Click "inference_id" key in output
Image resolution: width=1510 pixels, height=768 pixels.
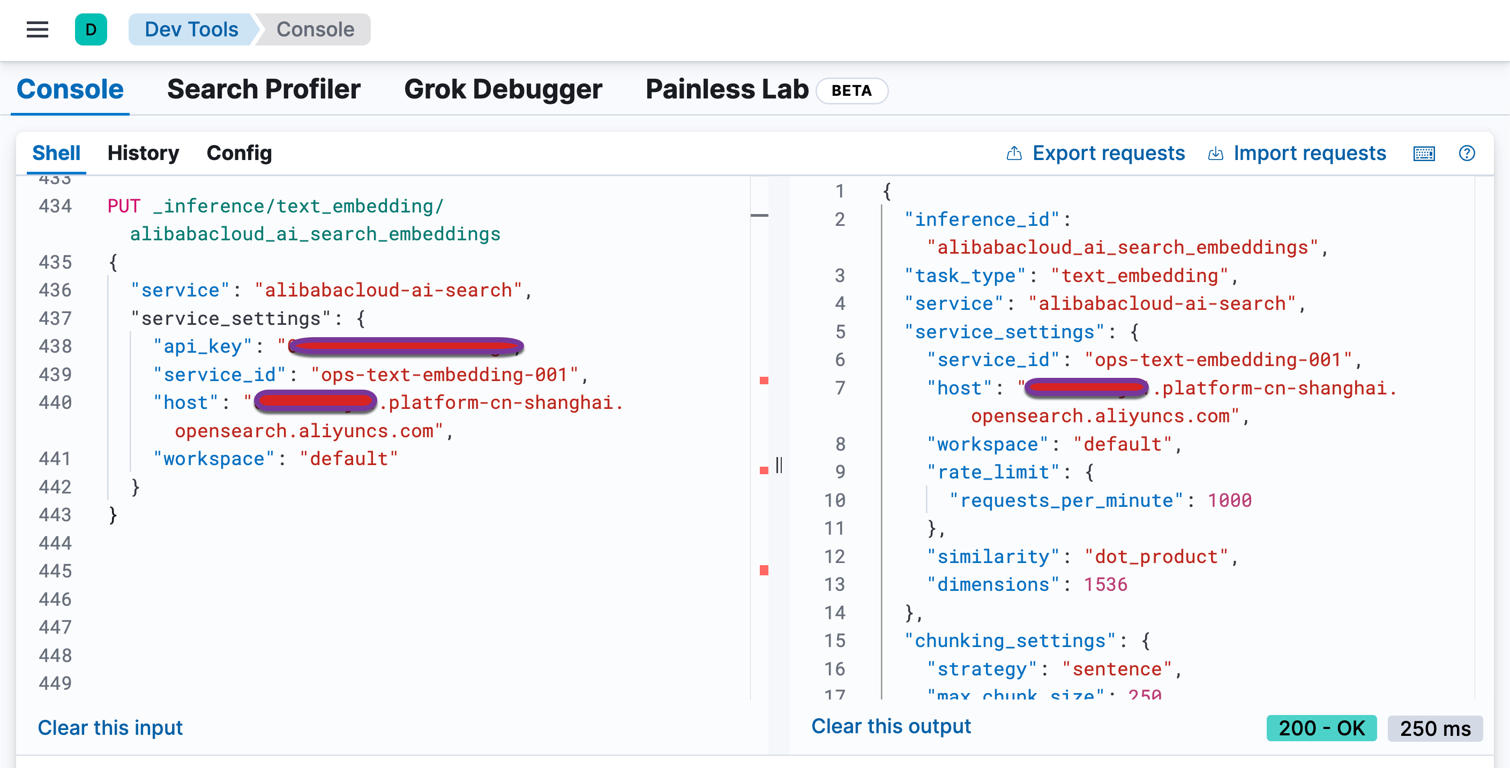pyautogui.click(x=982, y=219)
